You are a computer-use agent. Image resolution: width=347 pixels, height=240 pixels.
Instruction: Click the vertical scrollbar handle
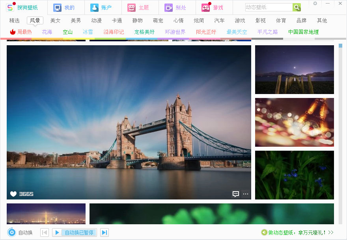[341, 46]
